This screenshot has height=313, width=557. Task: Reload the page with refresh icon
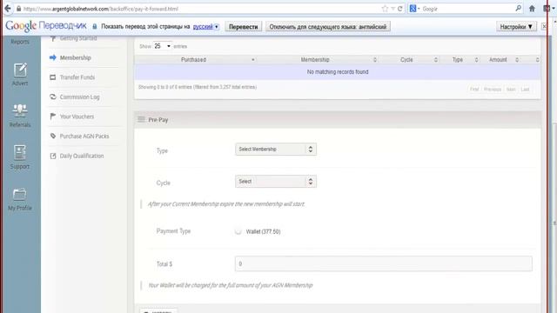click(400, 9)
